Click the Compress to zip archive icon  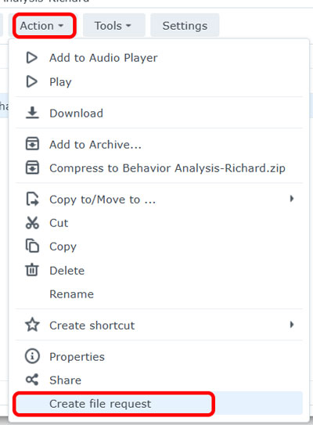(32, 167)
